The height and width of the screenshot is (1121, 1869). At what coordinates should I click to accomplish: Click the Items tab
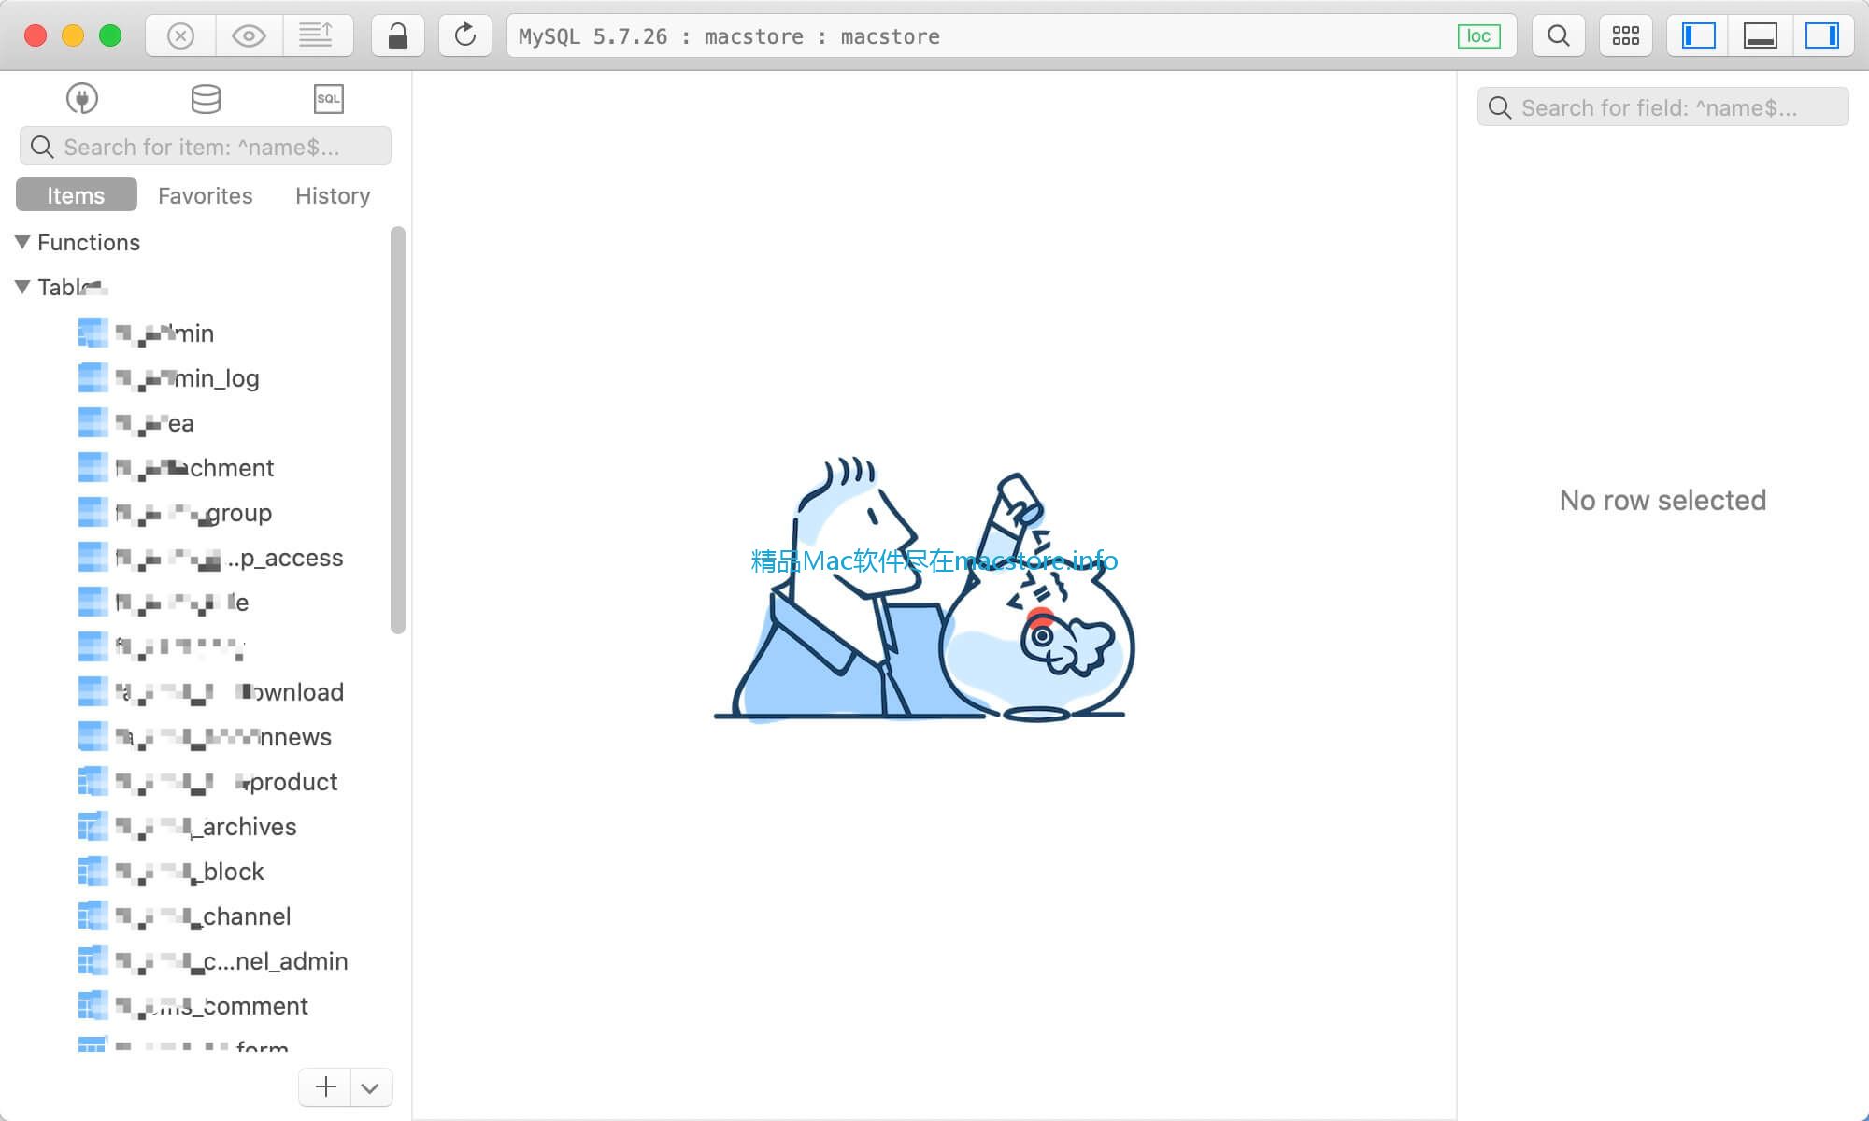click(x=76, y=195)
